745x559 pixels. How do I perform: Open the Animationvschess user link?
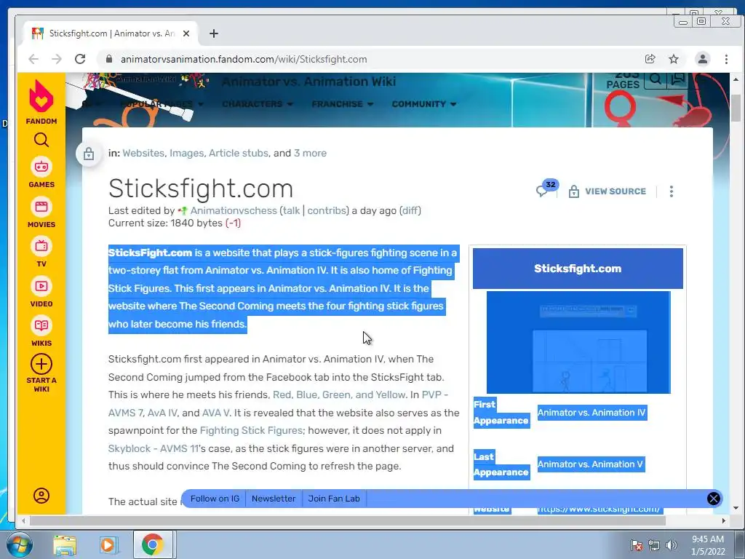pos(234,210)
